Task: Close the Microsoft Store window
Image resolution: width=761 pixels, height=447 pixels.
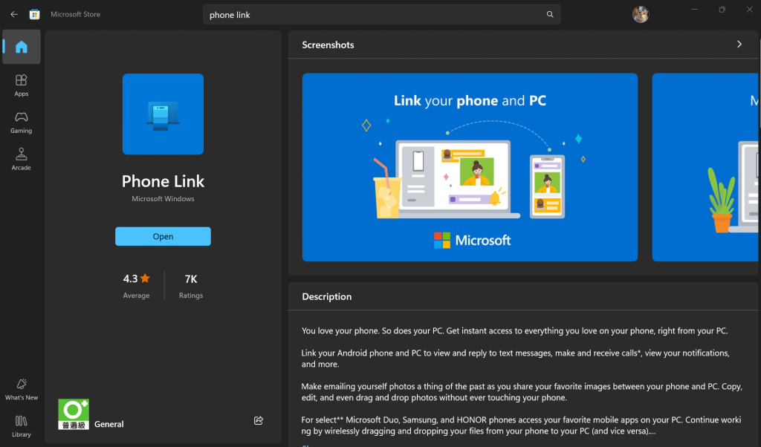Action: point(749,9)
